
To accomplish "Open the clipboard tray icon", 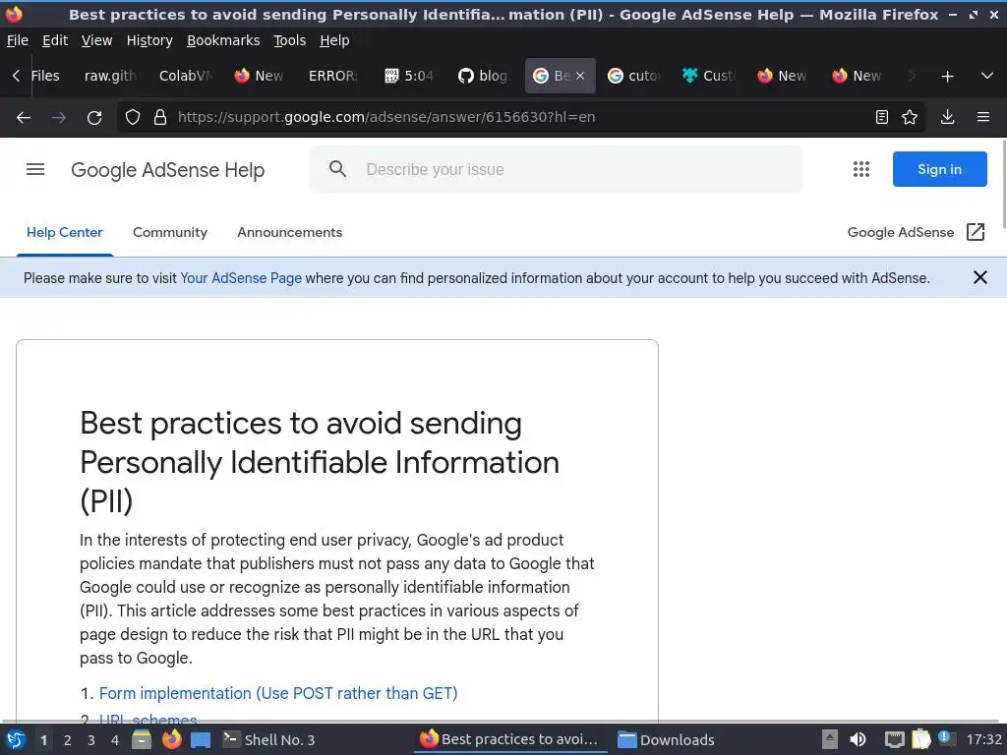I will 920,739.
